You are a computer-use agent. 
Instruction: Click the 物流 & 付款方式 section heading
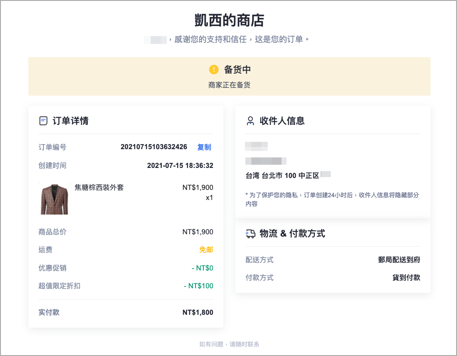(292, 233)
